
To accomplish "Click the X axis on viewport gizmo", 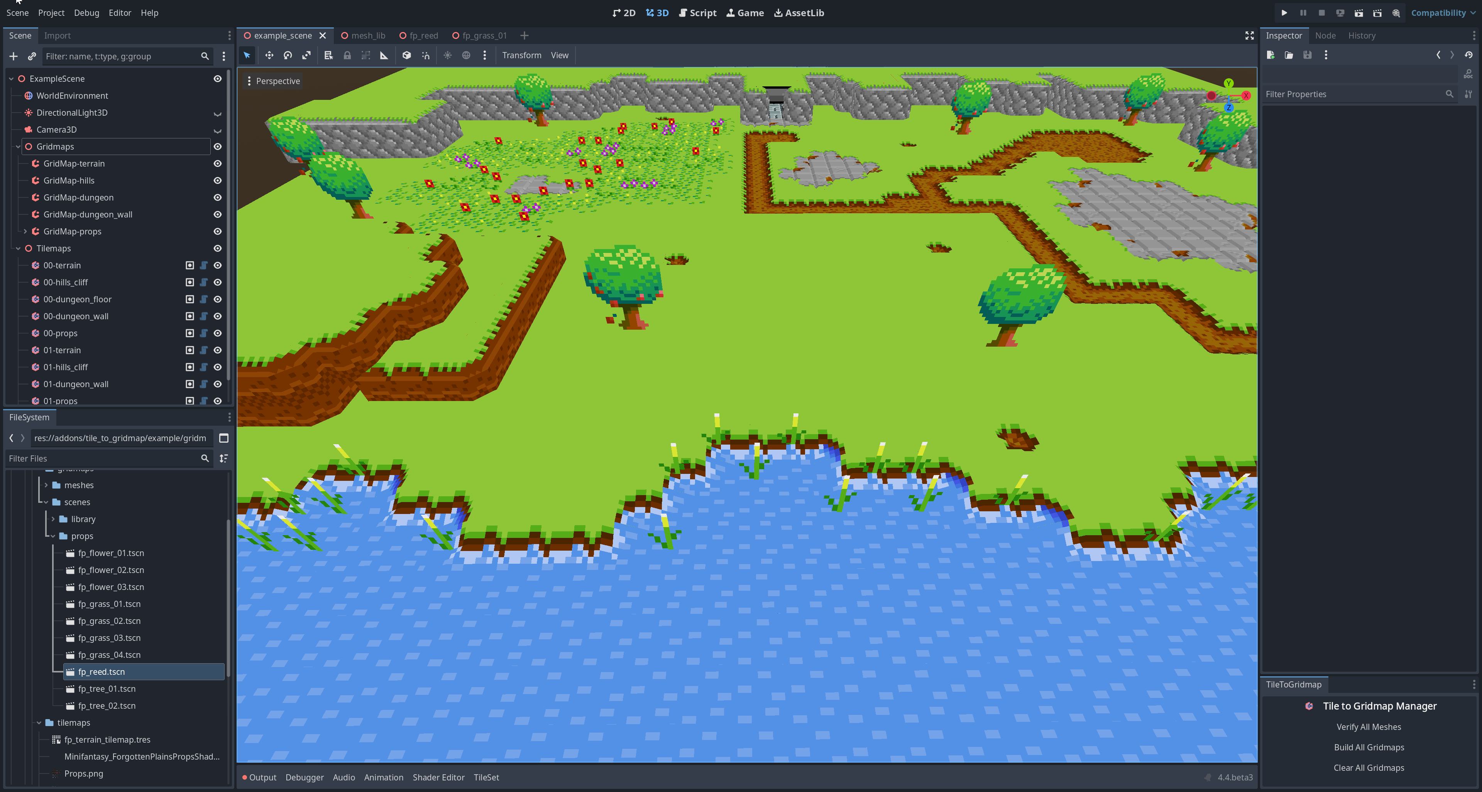I will (1246, 95).
